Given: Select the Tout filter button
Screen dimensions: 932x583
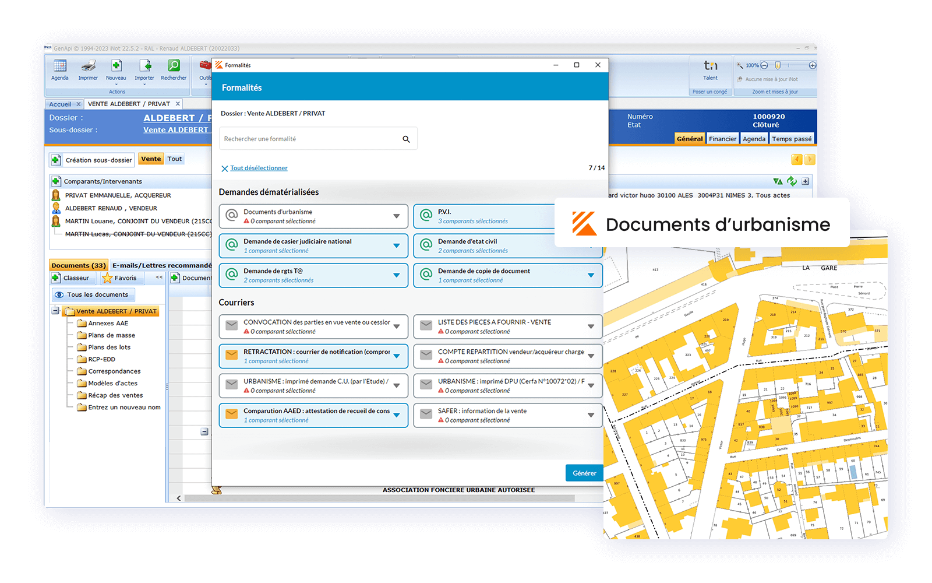Looking at the screenshot, I should [175, 159].
